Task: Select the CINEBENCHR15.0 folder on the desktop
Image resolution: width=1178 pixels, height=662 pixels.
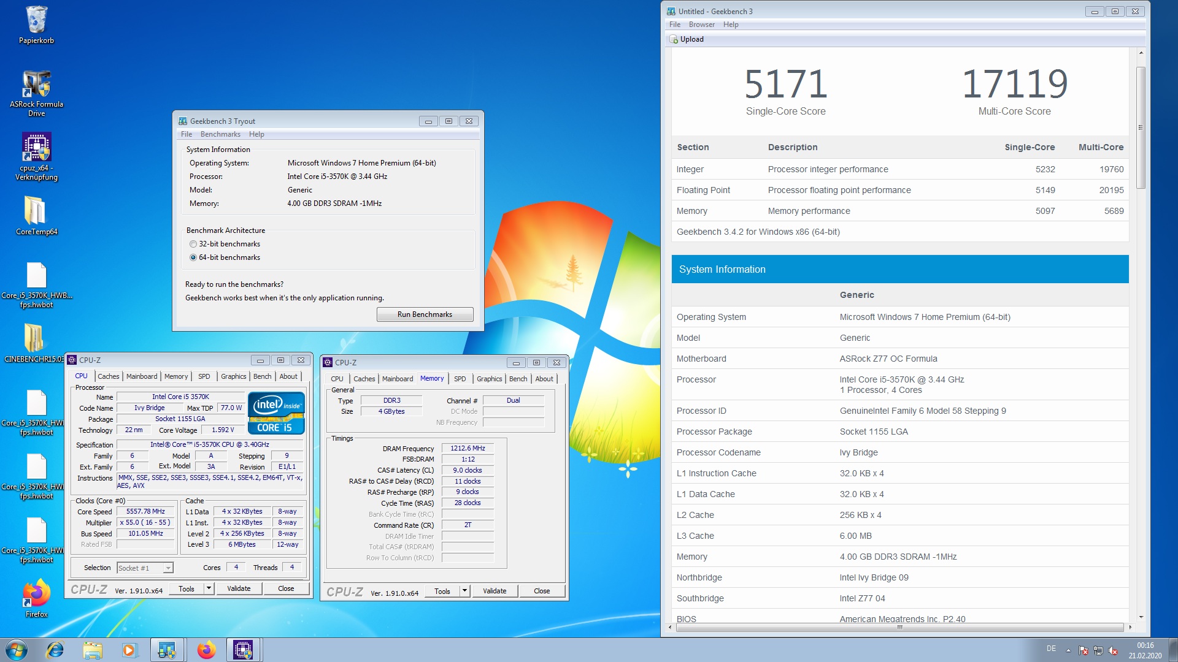Action: pos(34,343)
